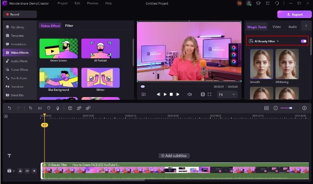Select the Mirror effect thumbnail
The width and height of the screenshot is (313, 184).
pos(101,78)
